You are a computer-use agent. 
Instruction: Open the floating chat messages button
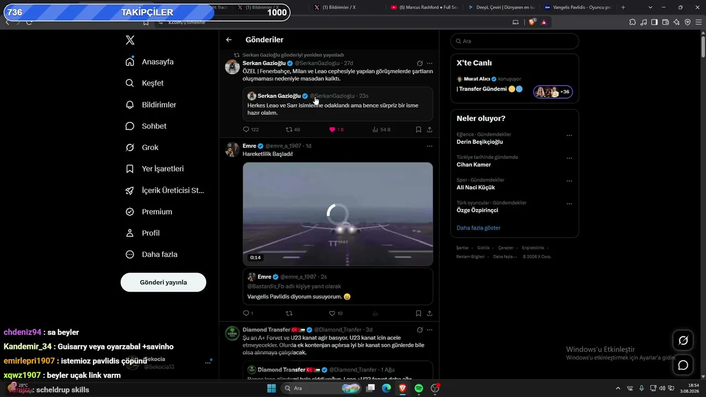point(683,365)
